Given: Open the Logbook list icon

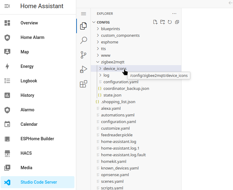Looking at the screenshot, I should point(7,81).
